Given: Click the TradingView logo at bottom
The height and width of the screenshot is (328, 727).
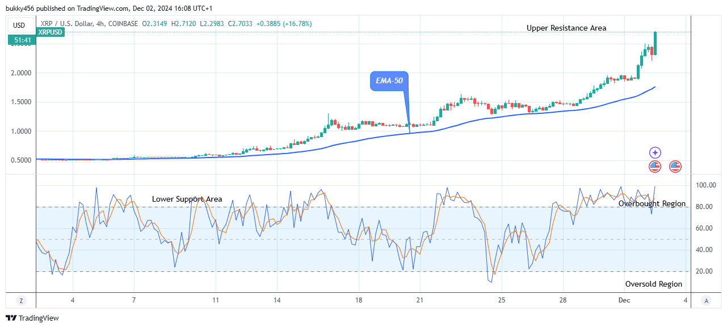Looking at the screenshot, I should pyautogui.click(x=32, y=318).
